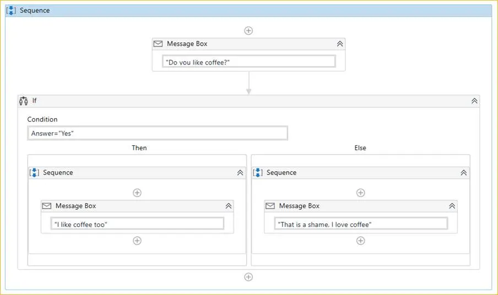
Task: Click the Condition field with Answer="Yes"
Action: click(158, 133)
